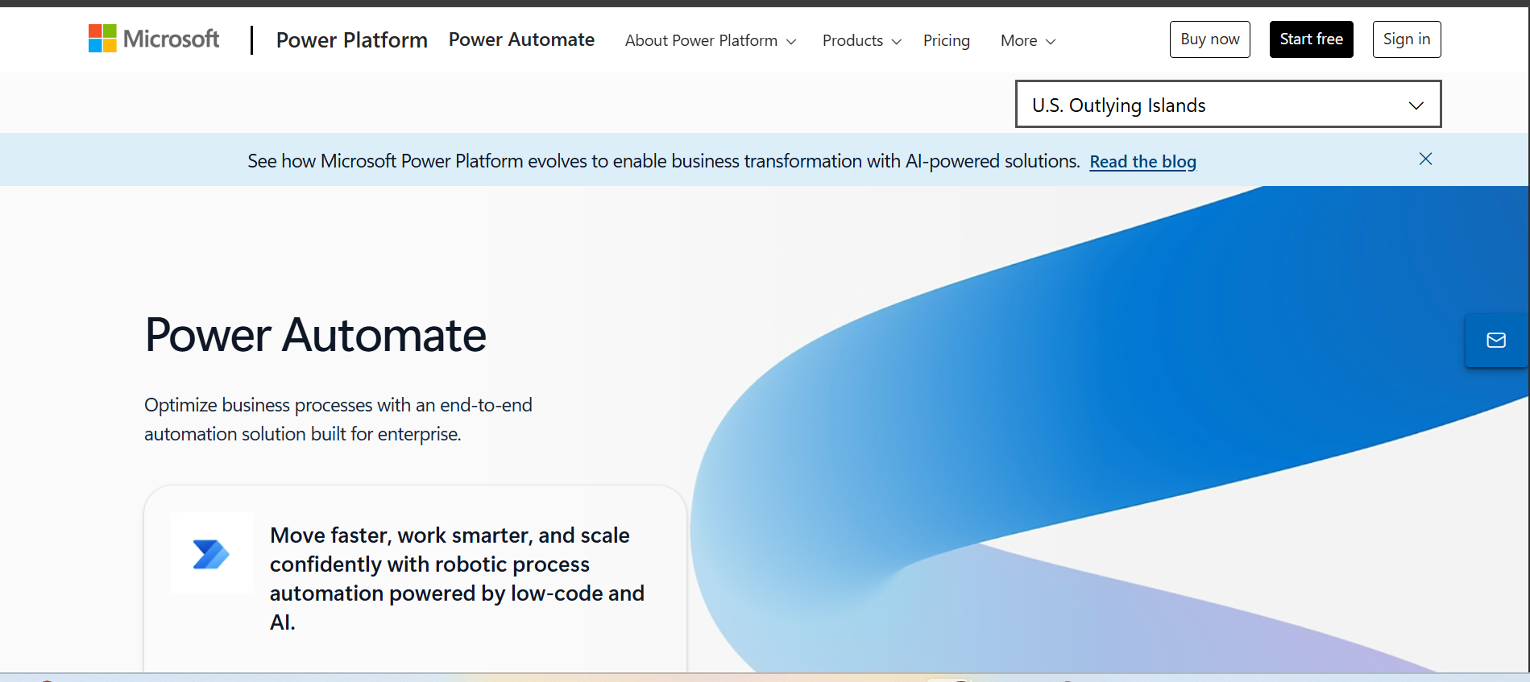Expand the Products menu
The height and width of the screenshot is (682, 1530).
click(861, 40)
